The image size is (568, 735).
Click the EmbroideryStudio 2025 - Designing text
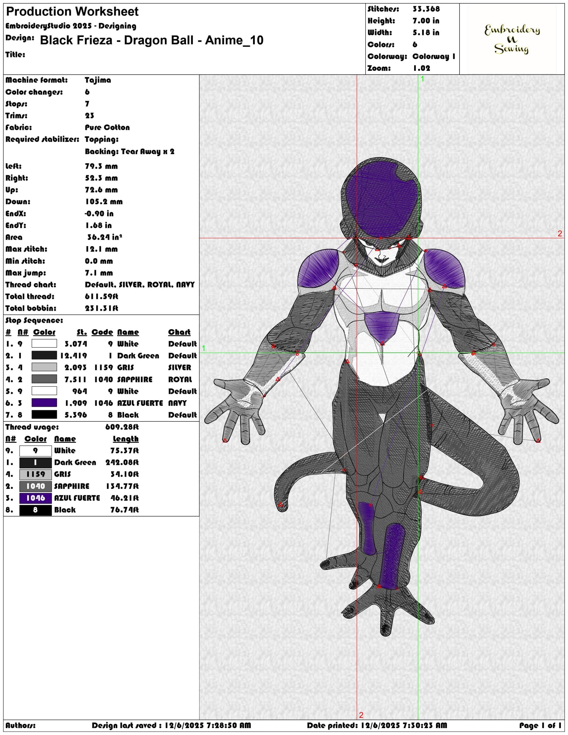coord(71,26)
